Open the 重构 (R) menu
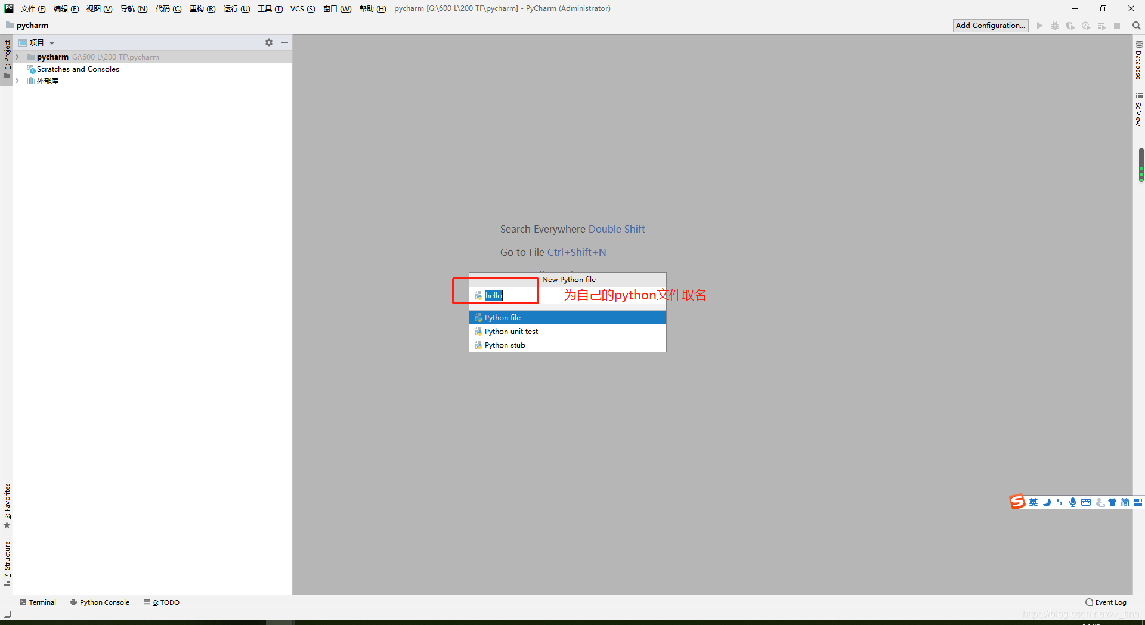1145x625 pixels. [202, 8]
